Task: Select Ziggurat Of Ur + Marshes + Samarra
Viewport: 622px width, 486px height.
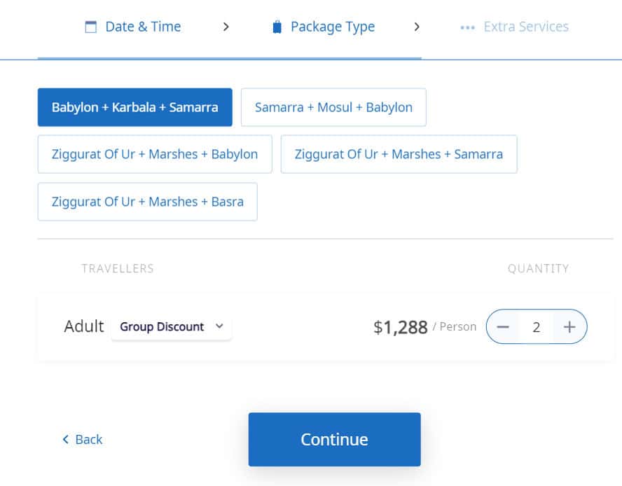Action: 399,154
